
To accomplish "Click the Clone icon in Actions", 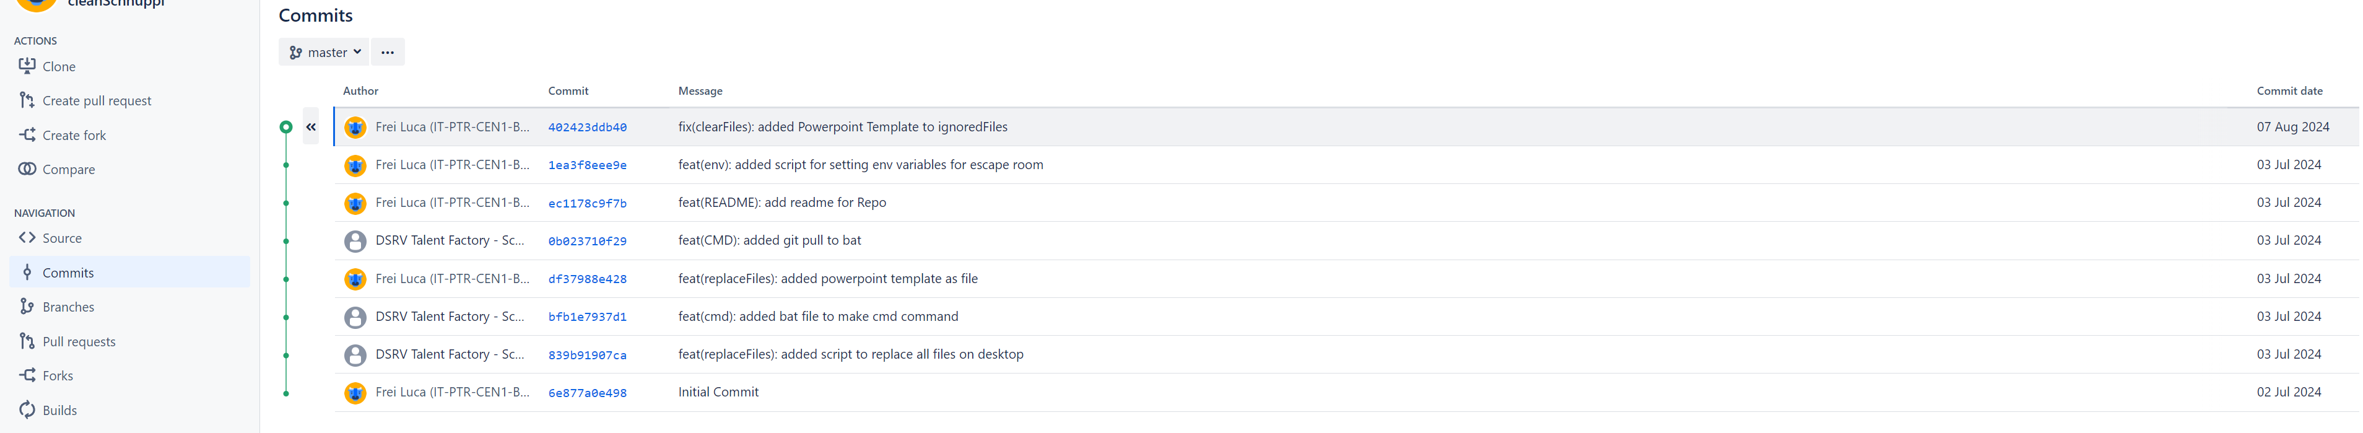I will pyautogui.click(x=27, y=66).
